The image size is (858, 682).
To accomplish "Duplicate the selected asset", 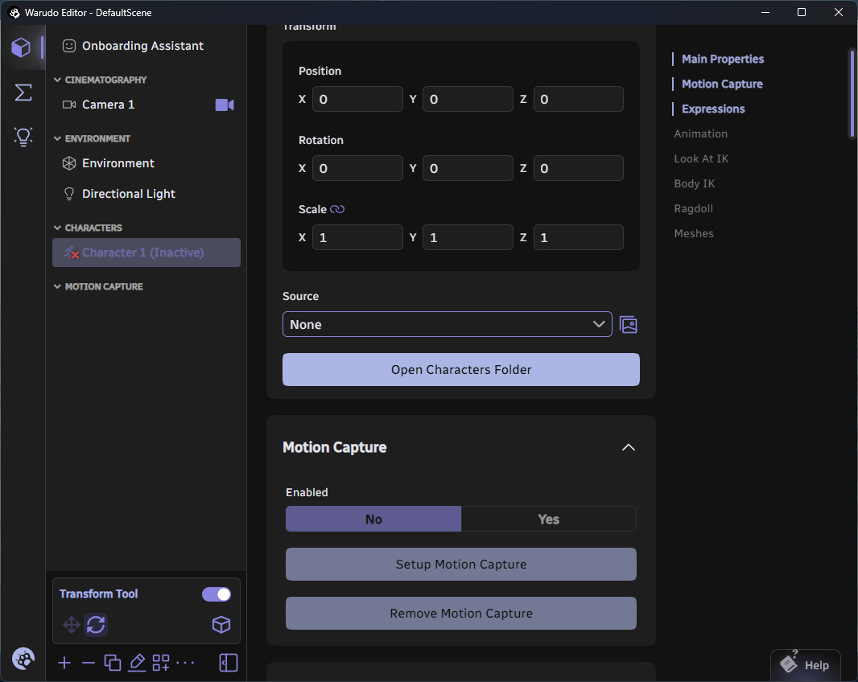I will click(112, 663).
